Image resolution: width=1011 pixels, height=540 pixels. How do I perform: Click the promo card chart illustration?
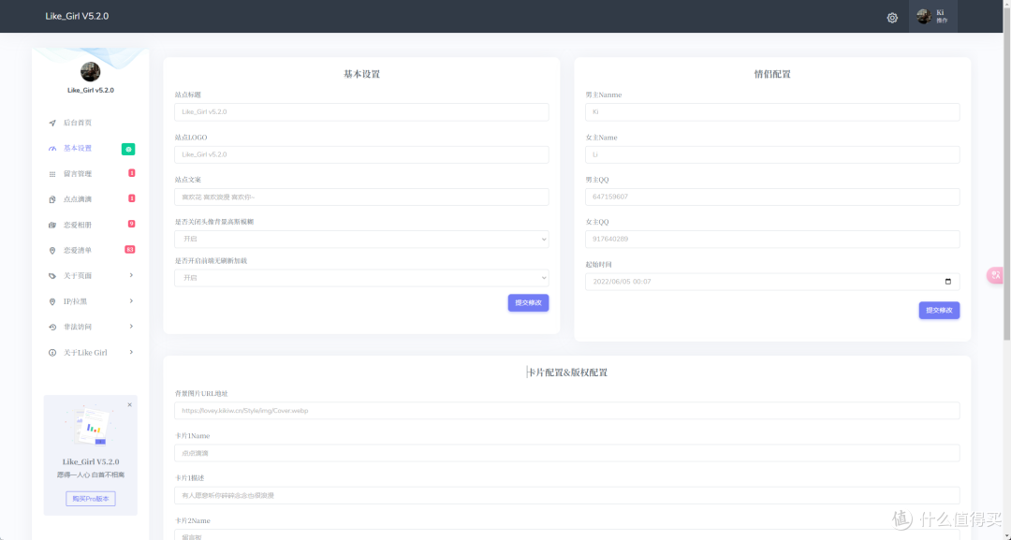pos(91,426)
